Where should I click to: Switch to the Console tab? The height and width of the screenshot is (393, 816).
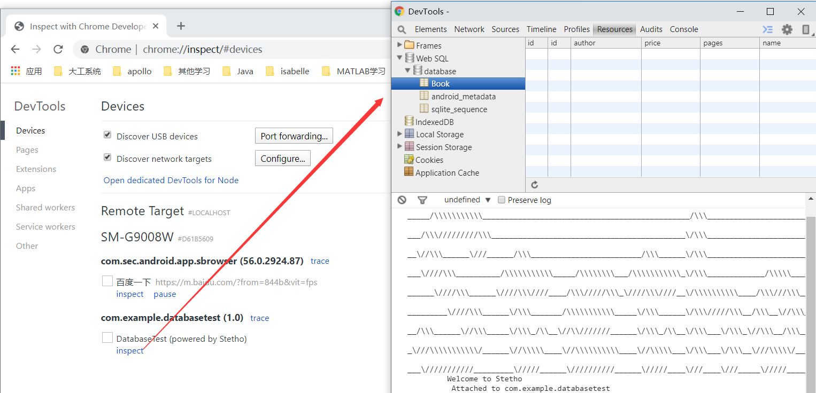[x=684, y=29]
